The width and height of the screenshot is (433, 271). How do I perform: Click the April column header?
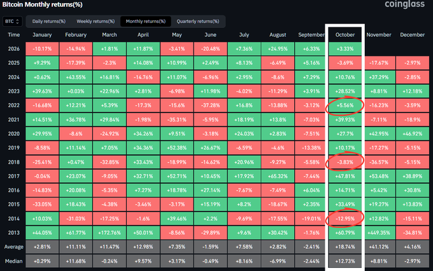[143, 35]
